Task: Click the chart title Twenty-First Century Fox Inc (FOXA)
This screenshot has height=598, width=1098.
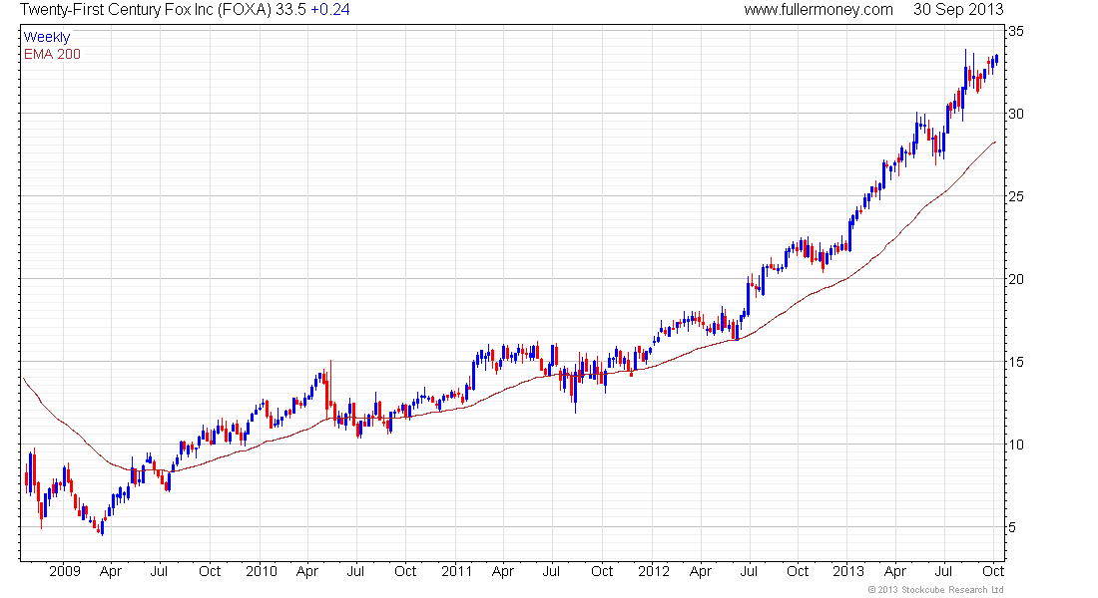Action: coord(146,10)
